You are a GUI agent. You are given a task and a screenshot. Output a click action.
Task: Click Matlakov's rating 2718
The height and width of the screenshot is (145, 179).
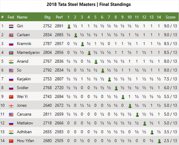point(47,123)
